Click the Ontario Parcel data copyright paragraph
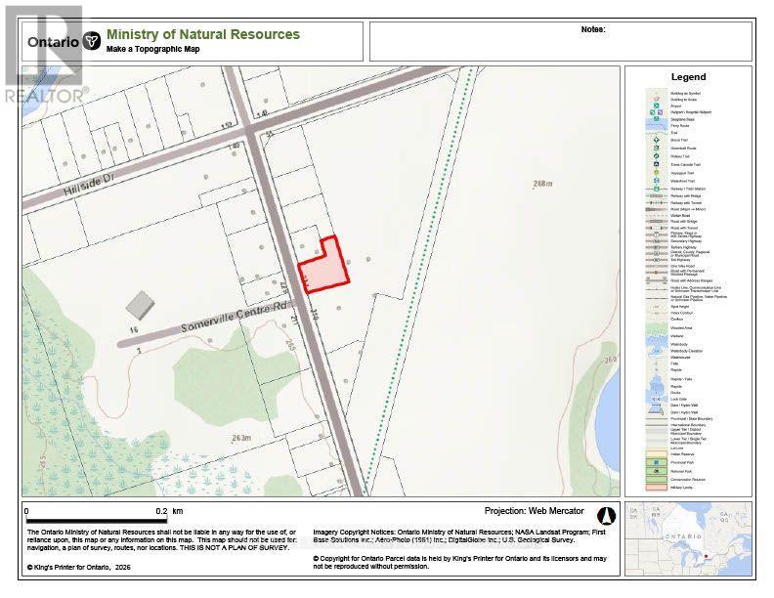 460,563
